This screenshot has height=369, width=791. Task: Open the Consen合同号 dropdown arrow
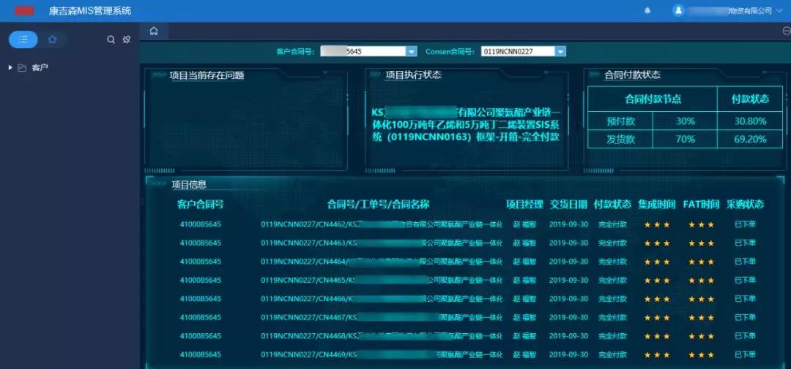[x=560, y=52]
